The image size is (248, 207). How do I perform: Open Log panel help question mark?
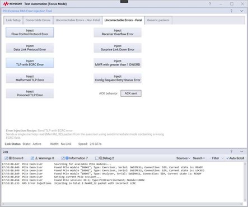pos(231,152)
